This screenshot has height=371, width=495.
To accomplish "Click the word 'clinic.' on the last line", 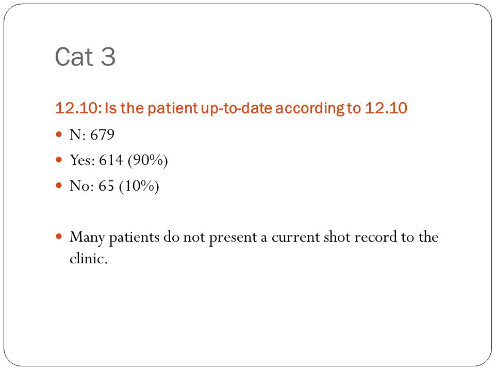I will 89,258.
